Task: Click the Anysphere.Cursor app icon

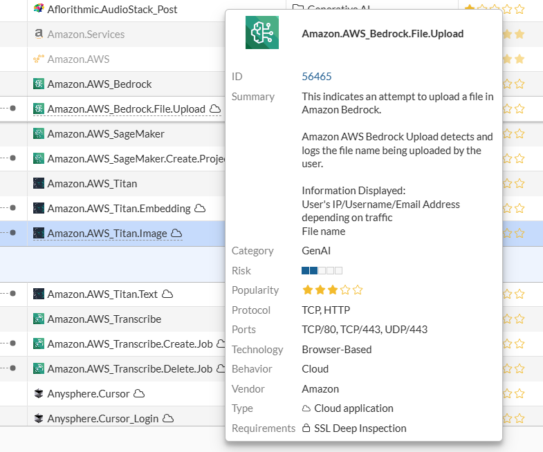Action: click(39, 394)
